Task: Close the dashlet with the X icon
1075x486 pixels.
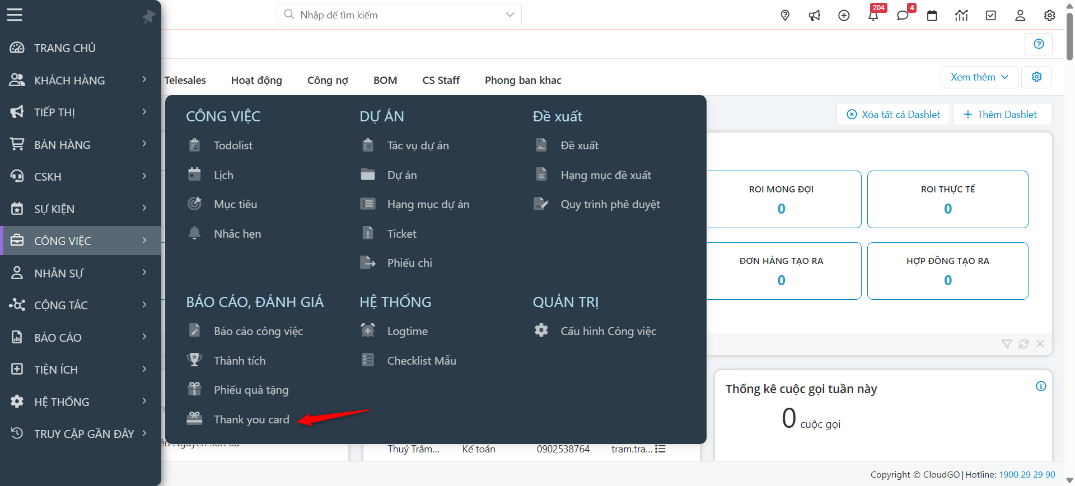Action: click(1040, 344)
